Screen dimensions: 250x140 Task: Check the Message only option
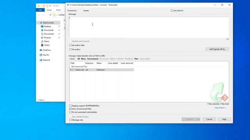pyautogui.click(x=70, y=120)
